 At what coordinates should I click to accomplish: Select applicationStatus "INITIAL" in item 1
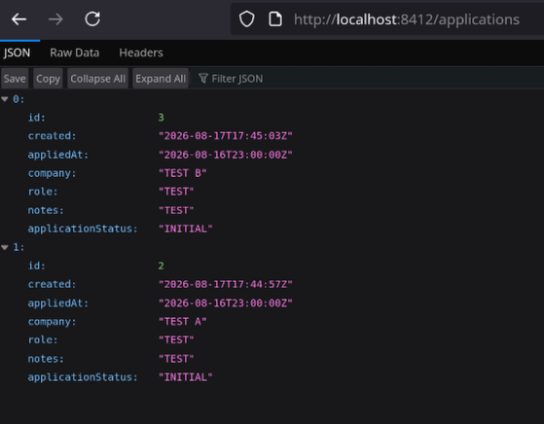[185, 377]
